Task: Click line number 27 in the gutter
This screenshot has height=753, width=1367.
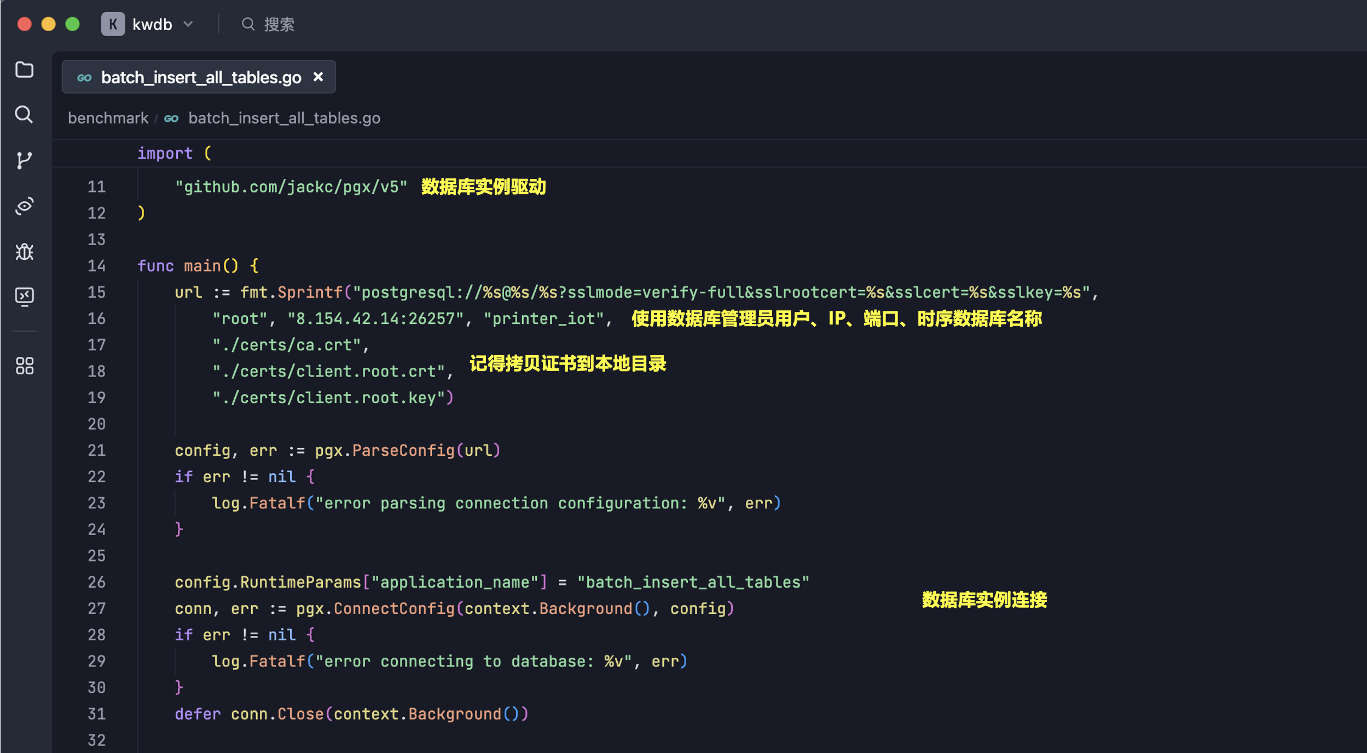Action: pos(96,609)
